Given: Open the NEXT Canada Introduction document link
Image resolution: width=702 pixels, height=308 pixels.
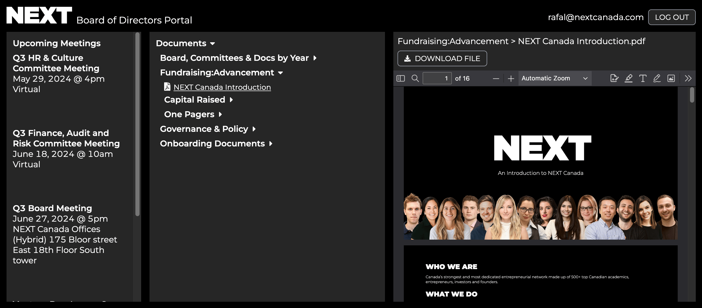Looking at the screenshot, I should (222, 87).
